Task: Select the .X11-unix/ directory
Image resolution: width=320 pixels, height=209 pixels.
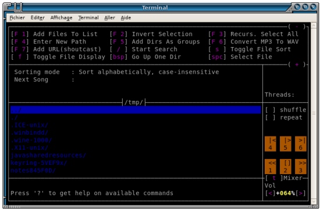Action: (x=30, y=147)
